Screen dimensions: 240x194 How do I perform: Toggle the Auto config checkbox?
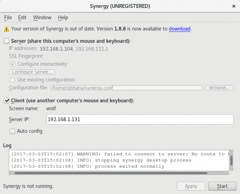[x=12, y=131]
